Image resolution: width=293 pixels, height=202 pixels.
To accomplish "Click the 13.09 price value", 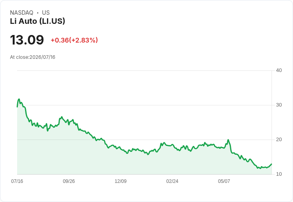I will coord(27,40).
